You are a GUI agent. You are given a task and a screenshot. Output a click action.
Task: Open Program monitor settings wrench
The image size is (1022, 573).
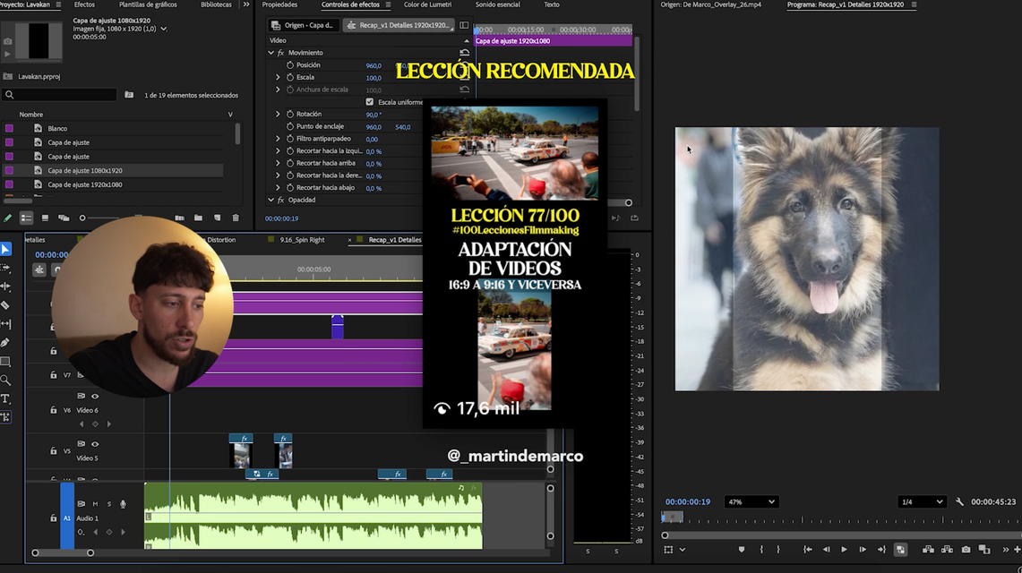pos(959,502)
